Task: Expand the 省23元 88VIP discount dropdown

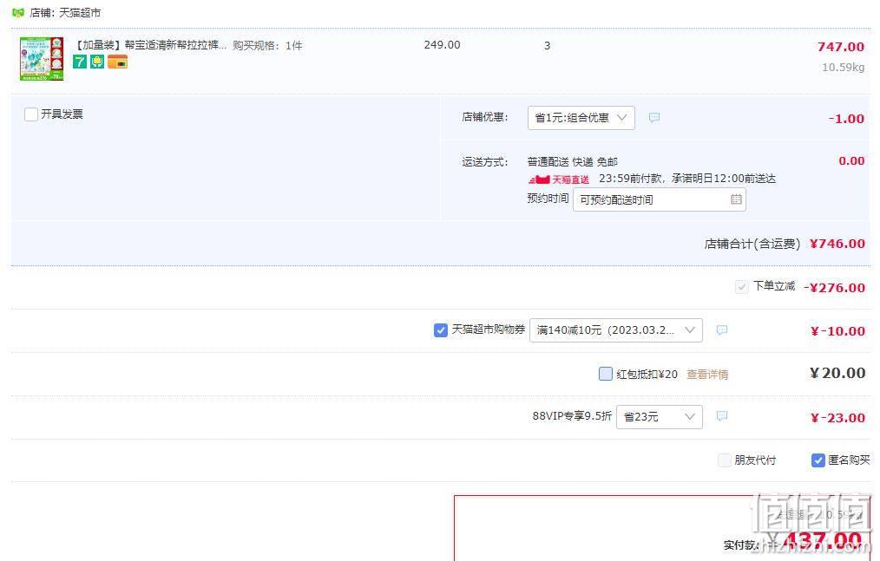Action: coord(659,417)
